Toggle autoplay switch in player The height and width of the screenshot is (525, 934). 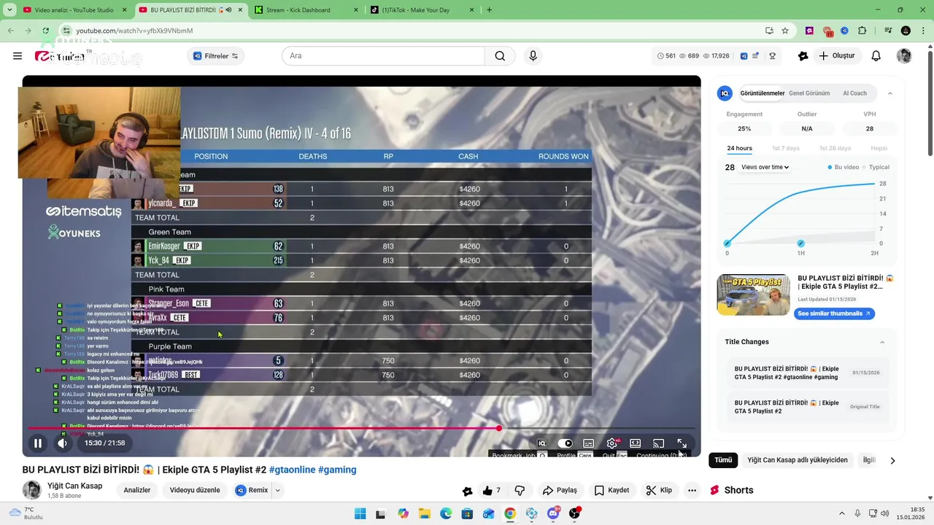click(565, 443)
